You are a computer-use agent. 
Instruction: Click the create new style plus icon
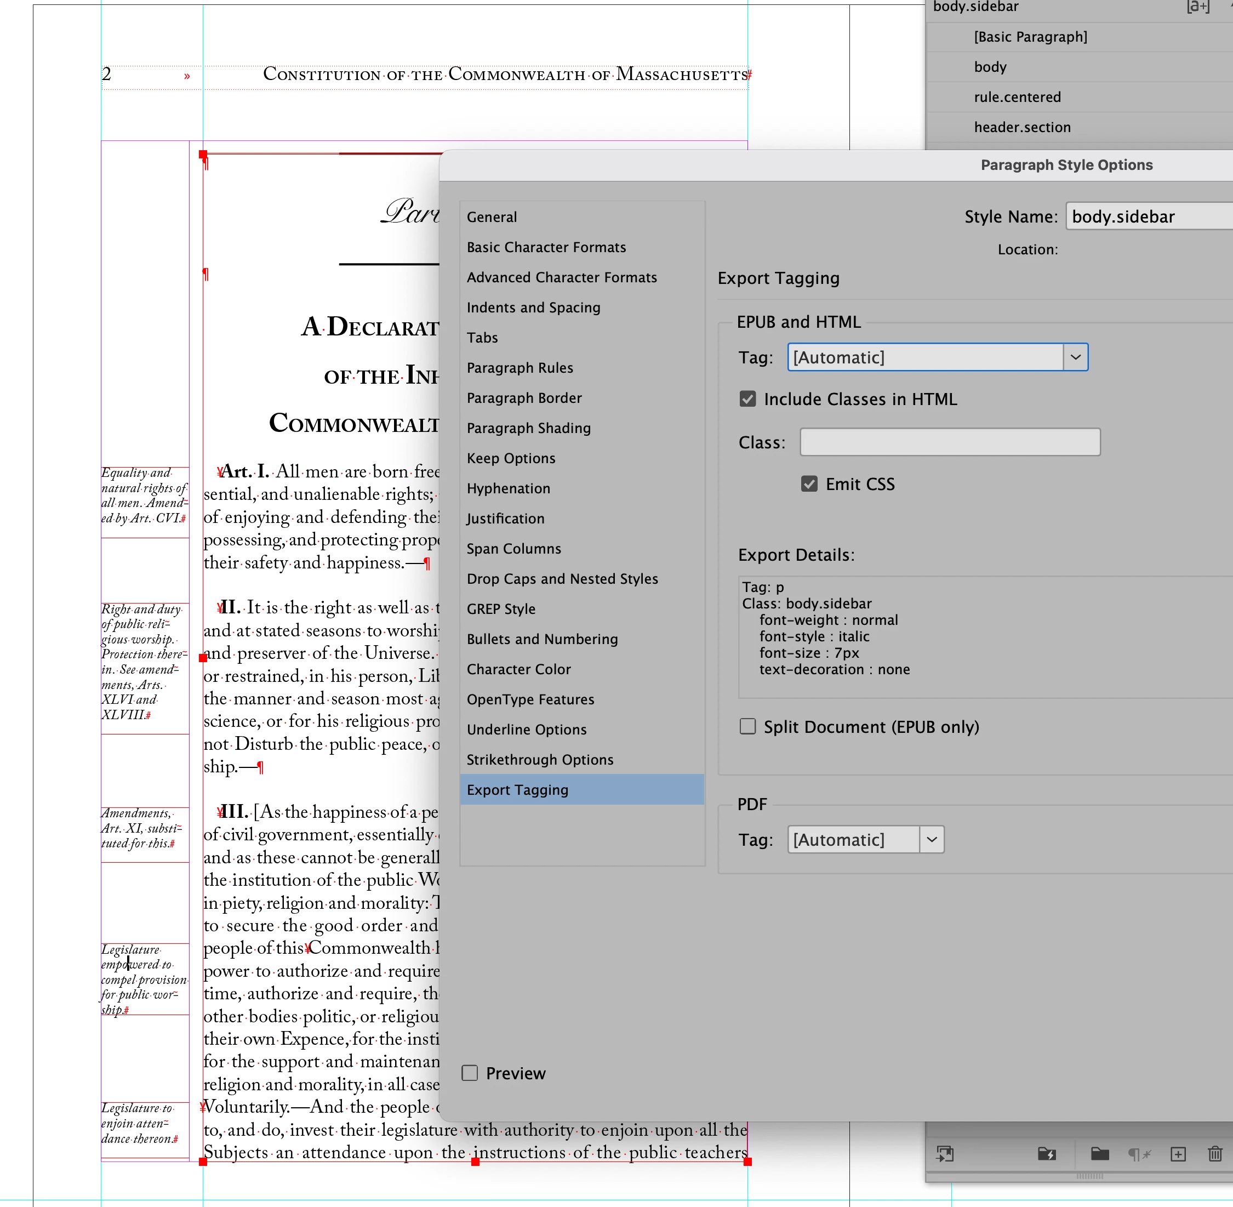(x=1178, y=1154)
